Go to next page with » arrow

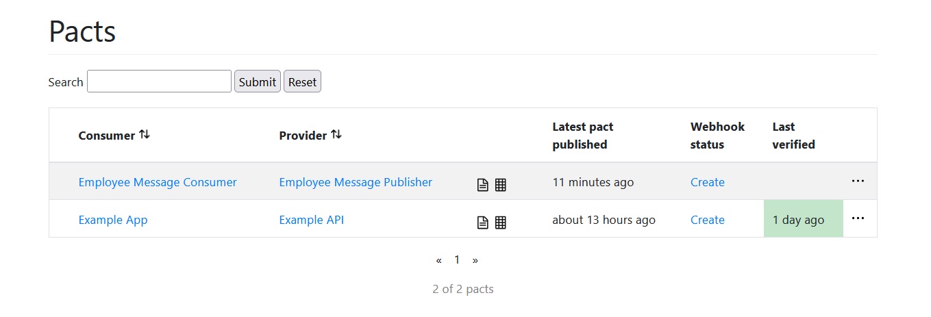(475, 260)
